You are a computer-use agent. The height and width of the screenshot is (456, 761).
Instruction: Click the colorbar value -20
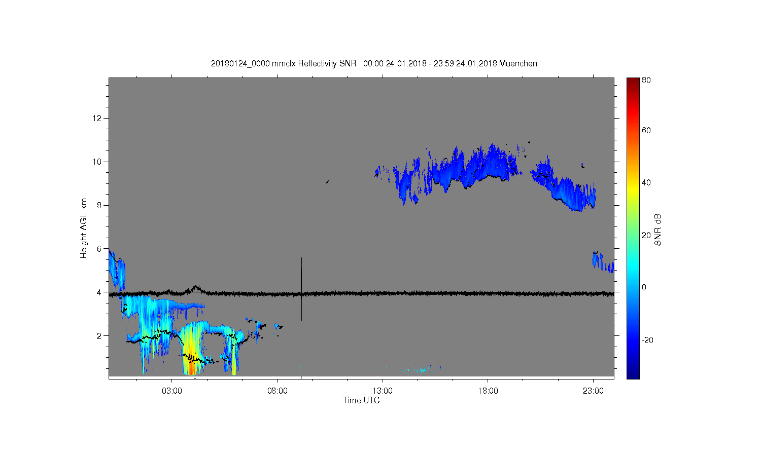[647, 340]
